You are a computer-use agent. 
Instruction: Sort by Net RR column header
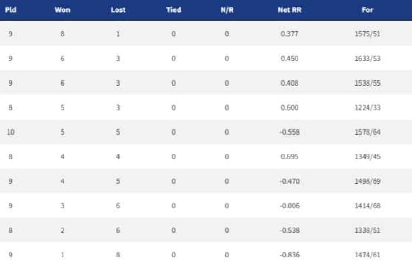[x=289, y=10]
